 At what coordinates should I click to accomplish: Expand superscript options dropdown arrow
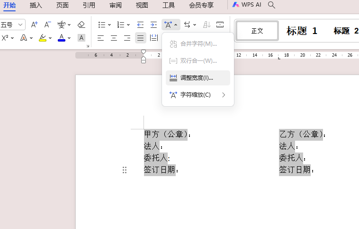point(12,38)
